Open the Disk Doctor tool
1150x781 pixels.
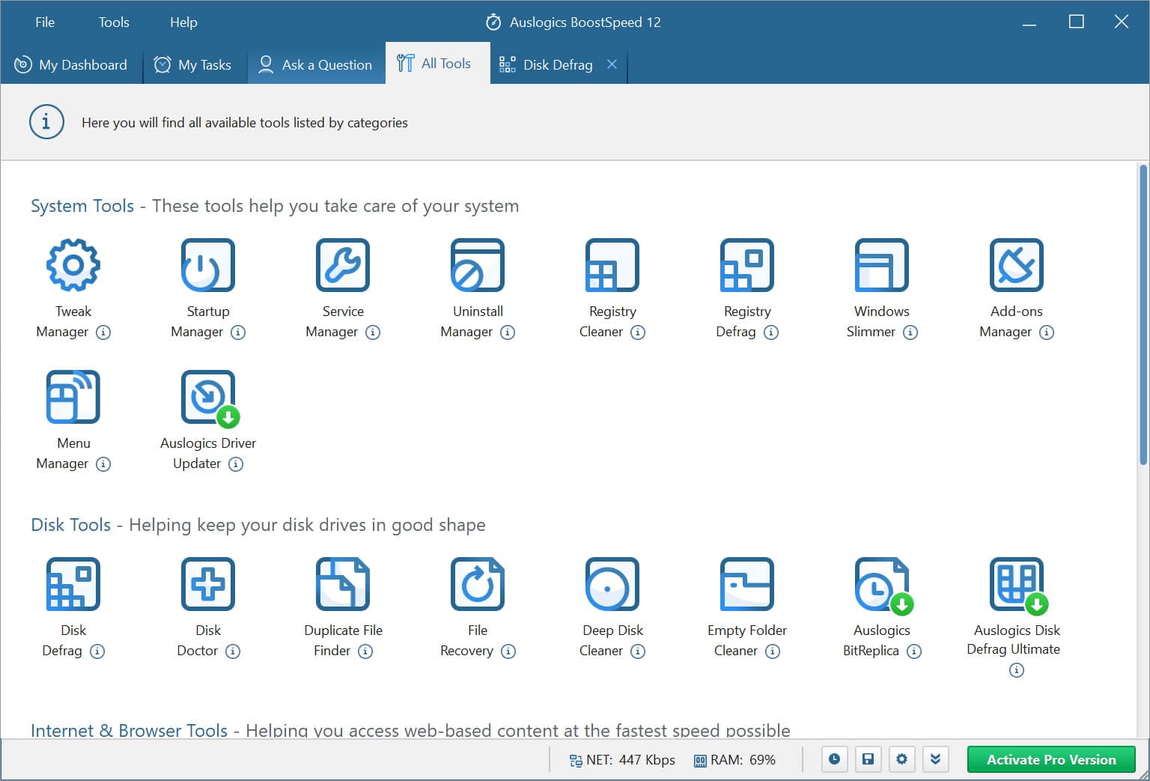tap(207, 585)
